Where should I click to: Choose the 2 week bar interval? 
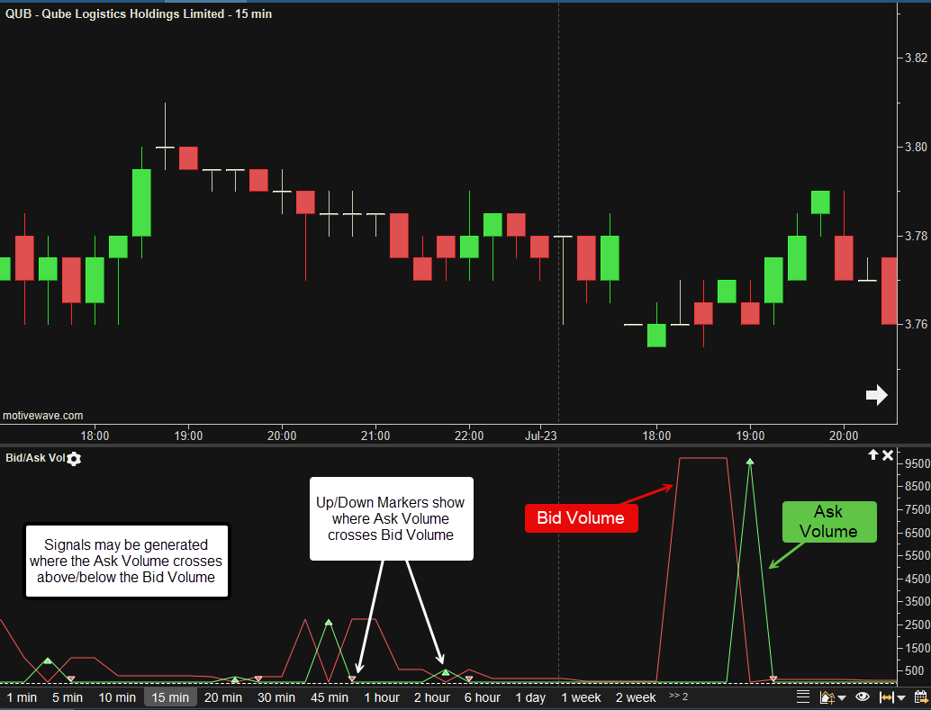(x=636, y=697)
